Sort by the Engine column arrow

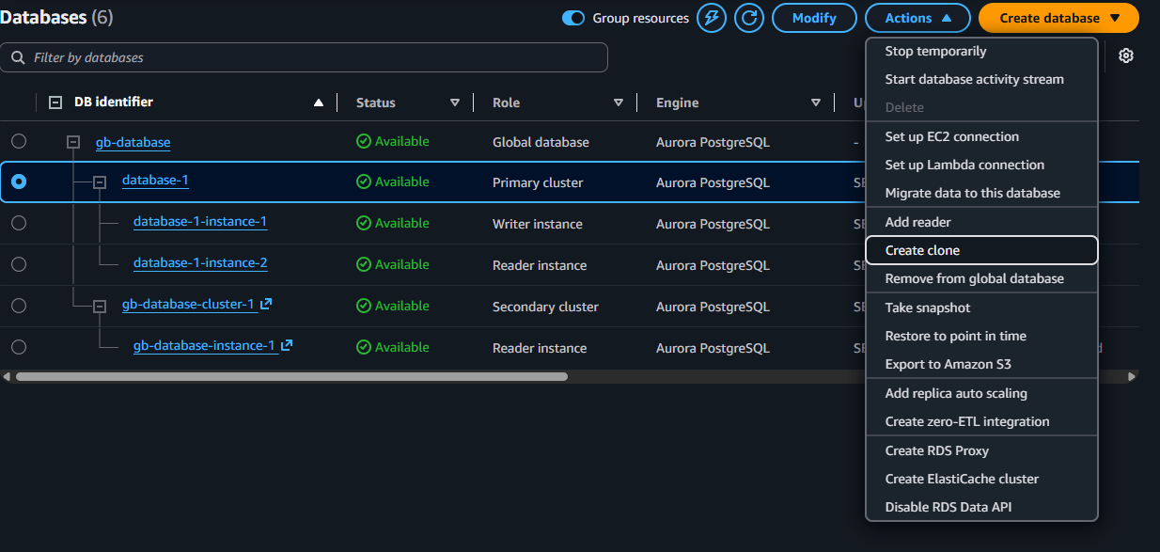816,103
